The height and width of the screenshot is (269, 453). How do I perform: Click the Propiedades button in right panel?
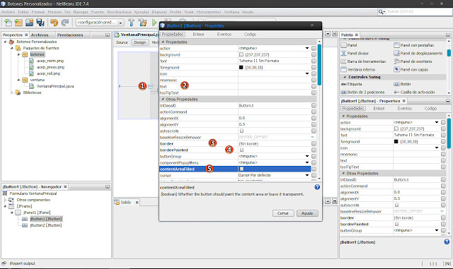(x=353, y=109)
